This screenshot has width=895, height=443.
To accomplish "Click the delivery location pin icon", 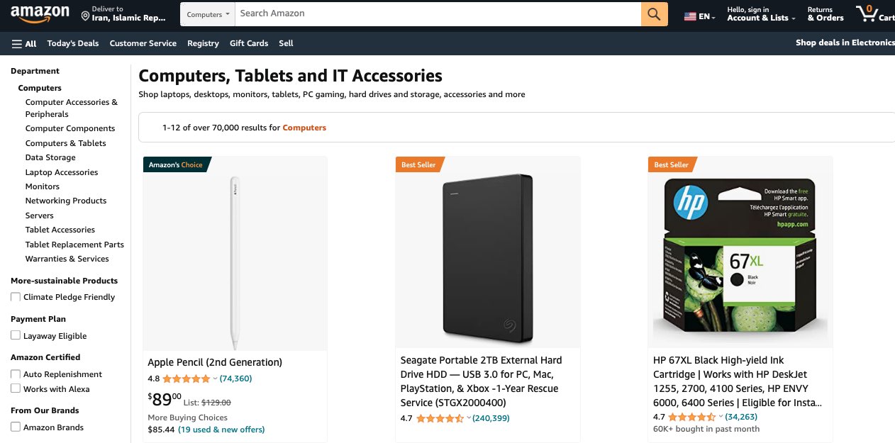I will 85,16.
